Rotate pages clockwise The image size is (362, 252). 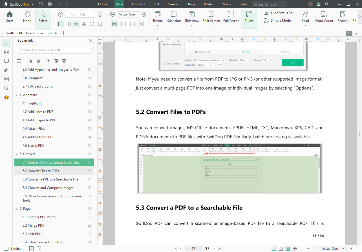tap(92, 24)
